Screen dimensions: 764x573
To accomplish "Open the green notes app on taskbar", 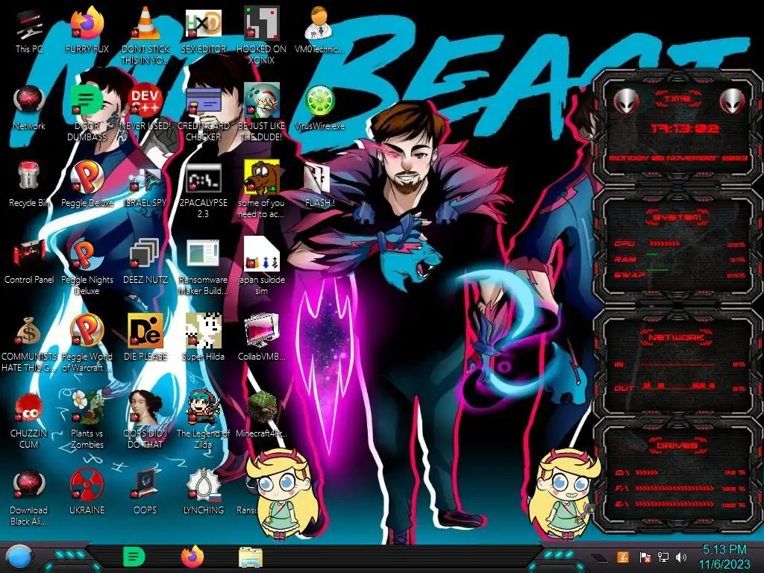I will point(134,557).
